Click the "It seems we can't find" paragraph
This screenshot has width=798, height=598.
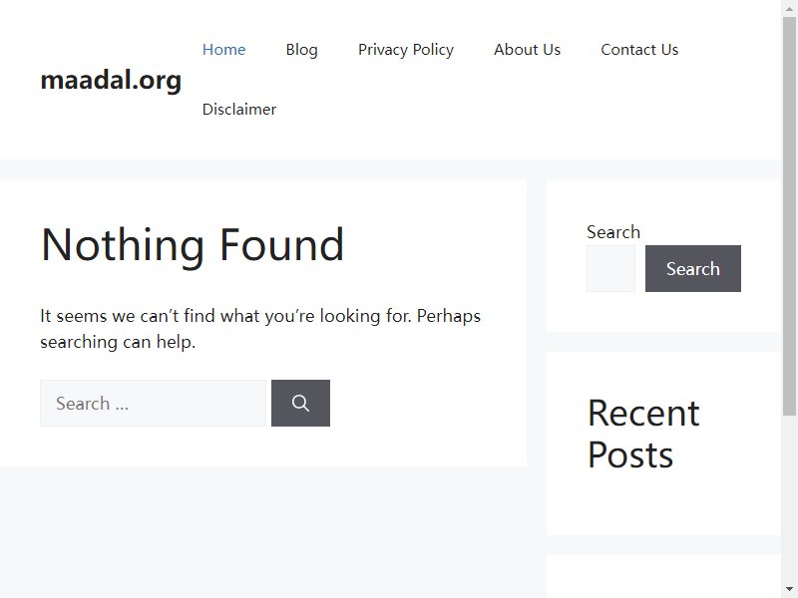(x=260, y=329)
